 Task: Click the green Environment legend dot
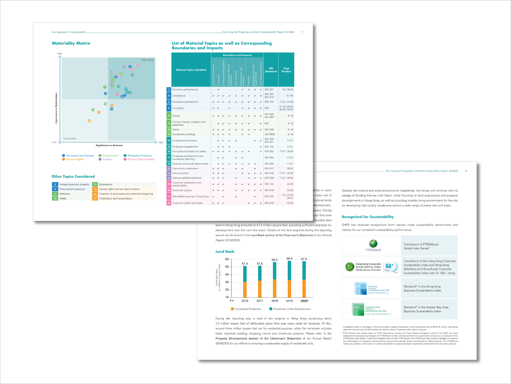click(100, 156)
